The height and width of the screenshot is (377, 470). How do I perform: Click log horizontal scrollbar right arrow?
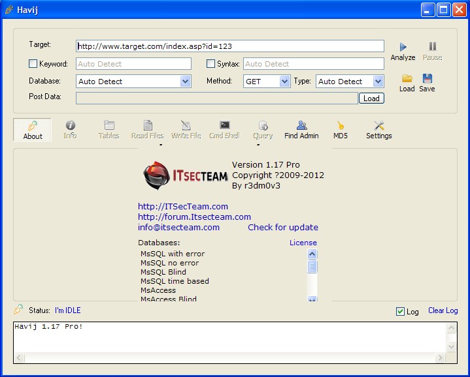coord(440,357)
